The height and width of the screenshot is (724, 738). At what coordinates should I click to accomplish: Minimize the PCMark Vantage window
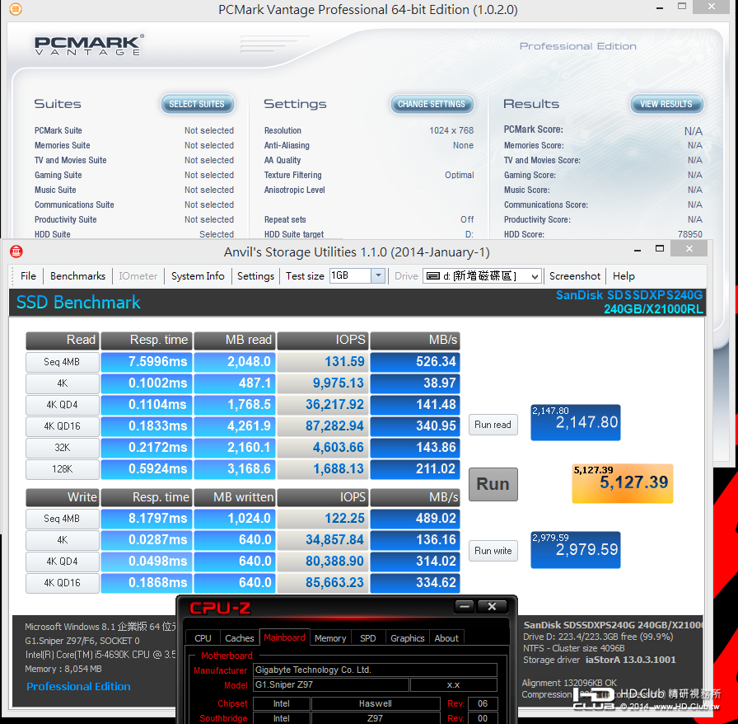pos(660,8)
